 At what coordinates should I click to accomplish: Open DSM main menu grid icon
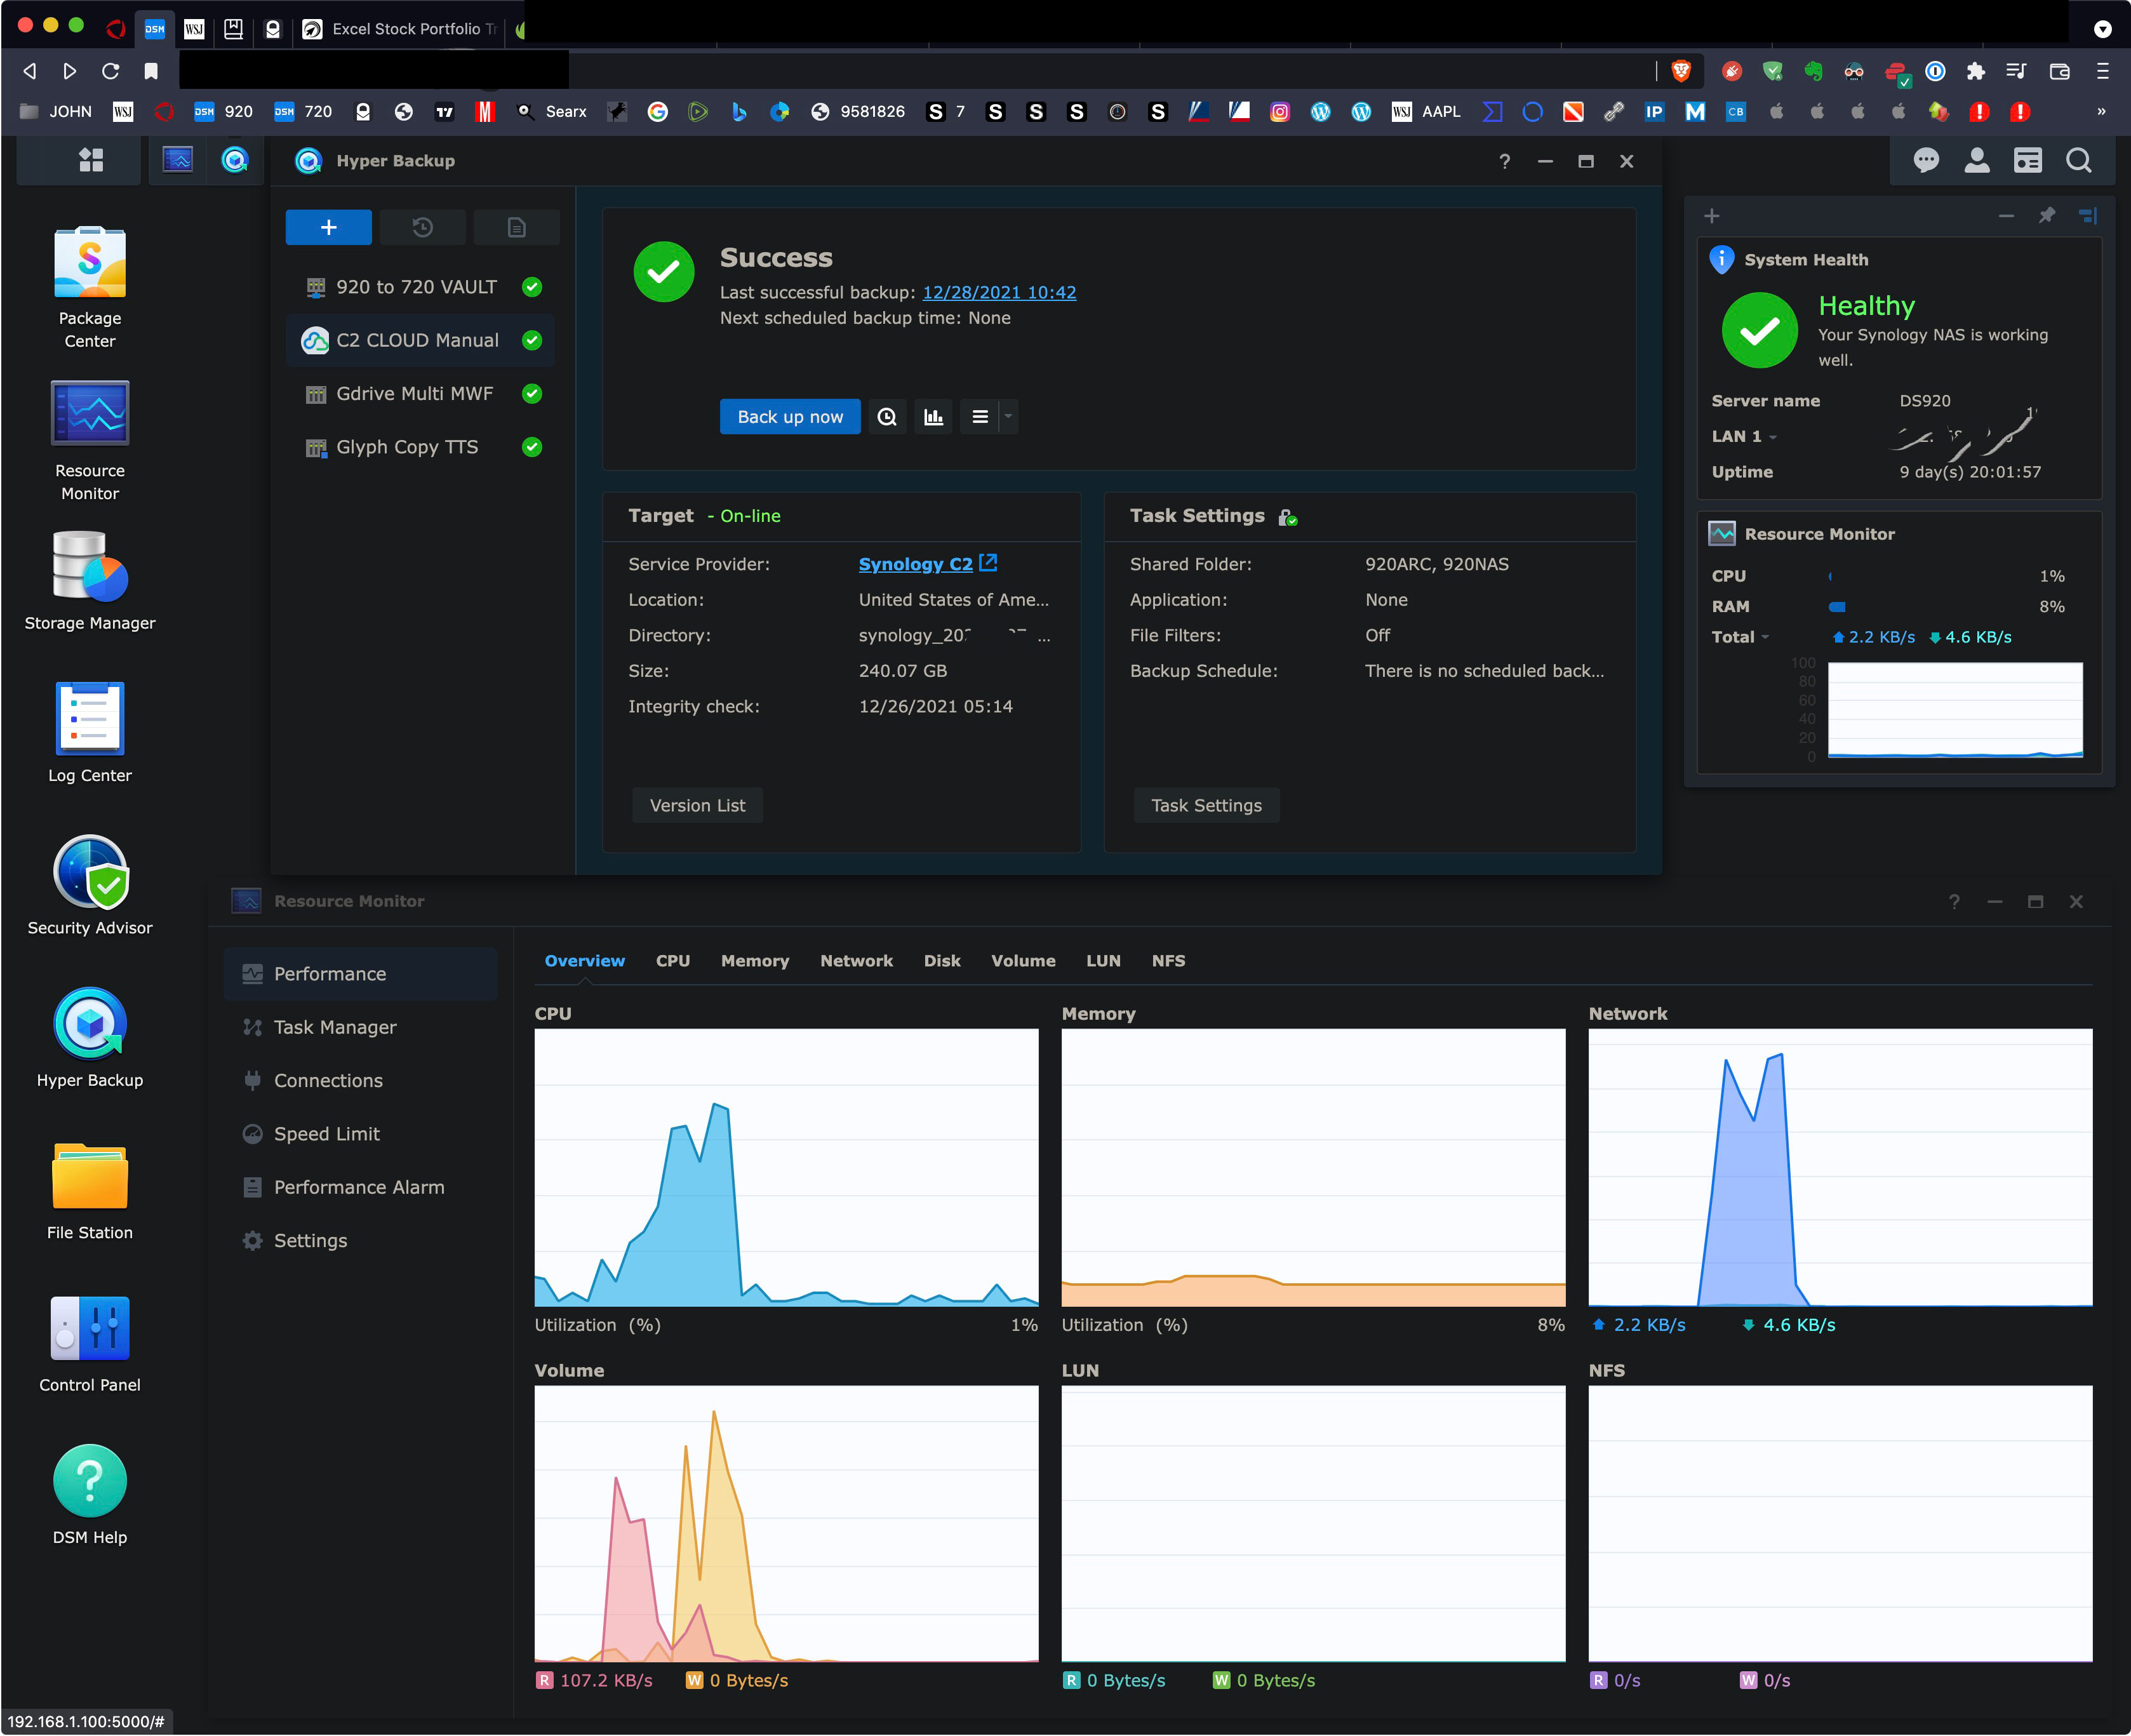[x=91, y=160]
